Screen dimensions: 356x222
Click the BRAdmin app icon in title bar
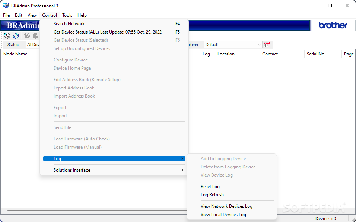point(6,6)
